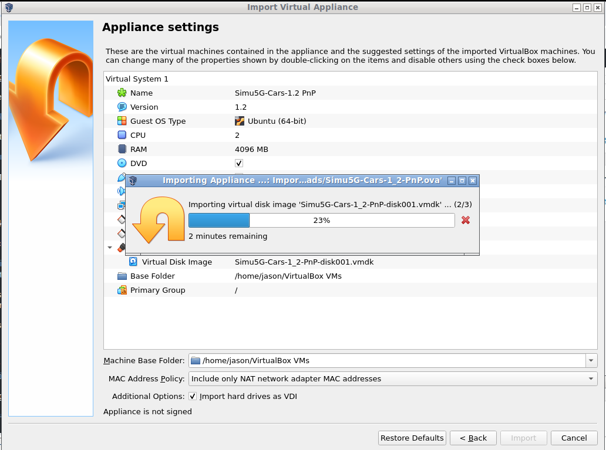Click the disk image value "Simu5G-Cars-1_2-PnP-disk001.vmdk" in the list
This screenshot has height=450, width=606.
(304, 262)
